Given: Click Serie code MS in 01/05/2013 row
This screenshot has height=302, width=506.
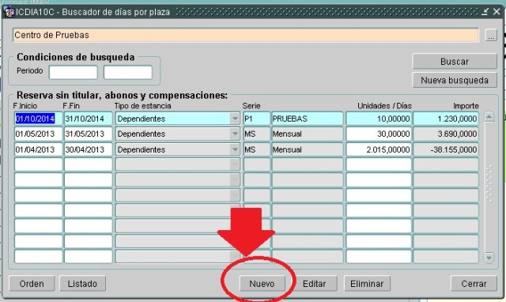Looking at the screenshot, I should [256, 134].
